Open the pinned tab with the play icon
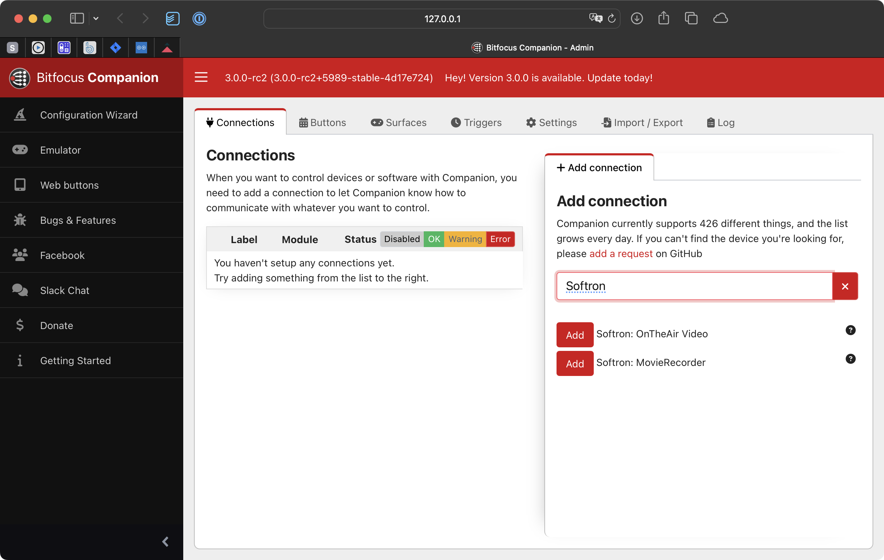The height and width of the screenshot is (560, 884). pyautogui.click(x=38, y=47)
